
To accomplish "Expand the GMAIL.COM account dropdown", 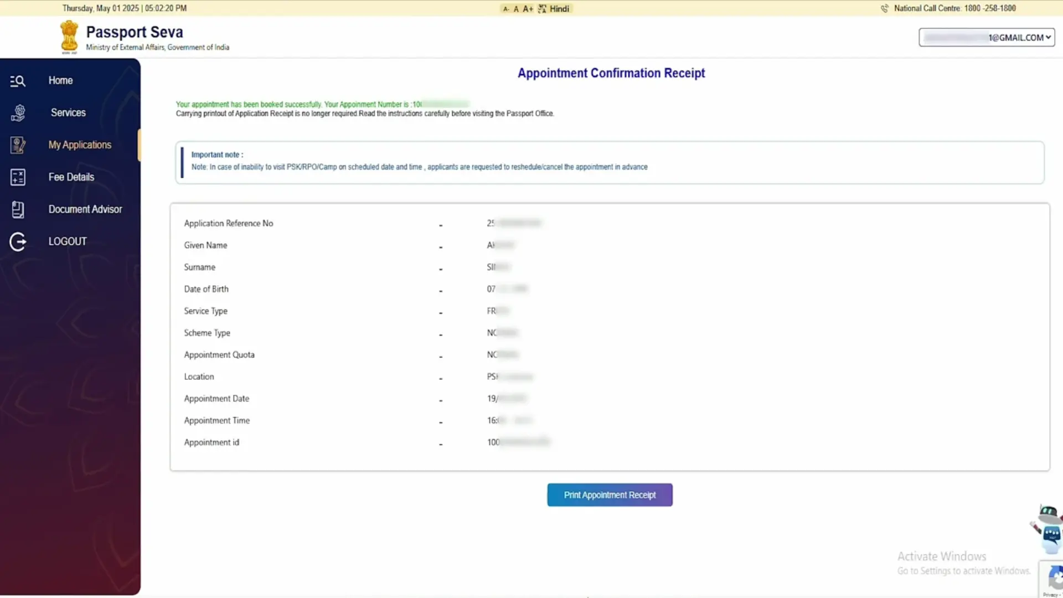I will coord(987,38).
